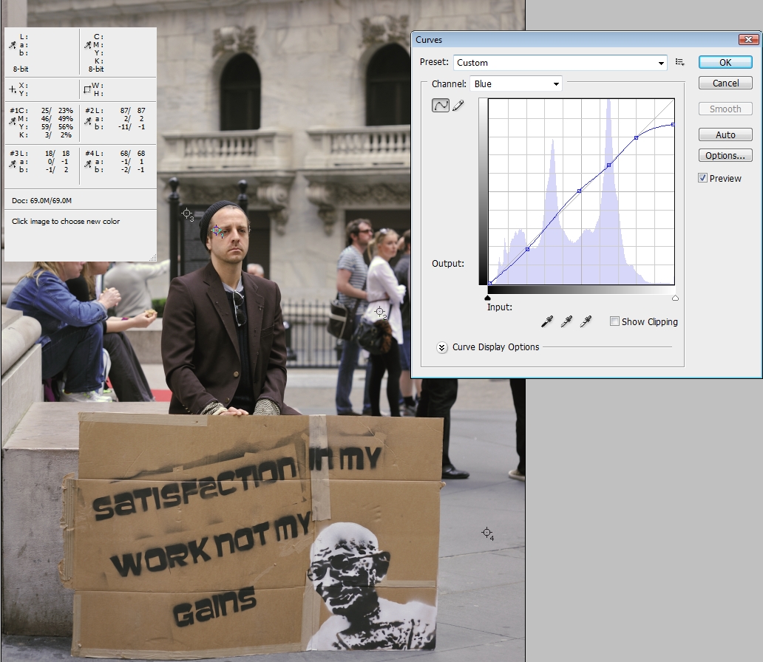Select the gray point eyedropper
This screenshot has width=763, height=662.
[x=566, y=321]
